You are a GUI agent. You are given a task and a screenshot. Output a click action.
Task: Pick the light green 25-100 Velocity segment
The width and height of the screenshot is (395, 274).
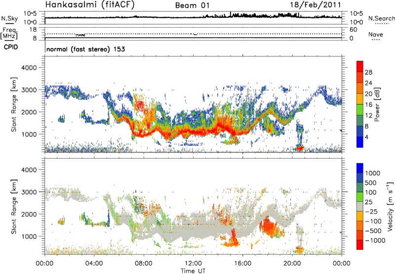pos(360,197)
